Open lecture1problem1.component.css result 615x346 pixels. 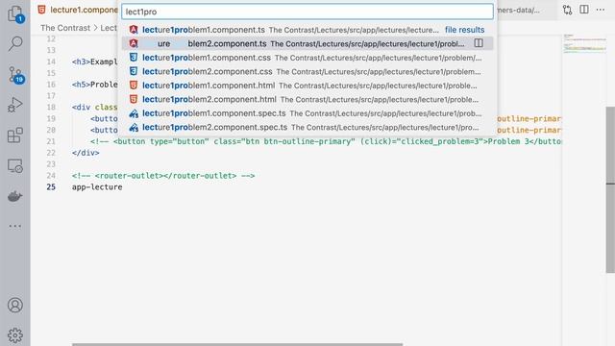click(x=307, y=58)
